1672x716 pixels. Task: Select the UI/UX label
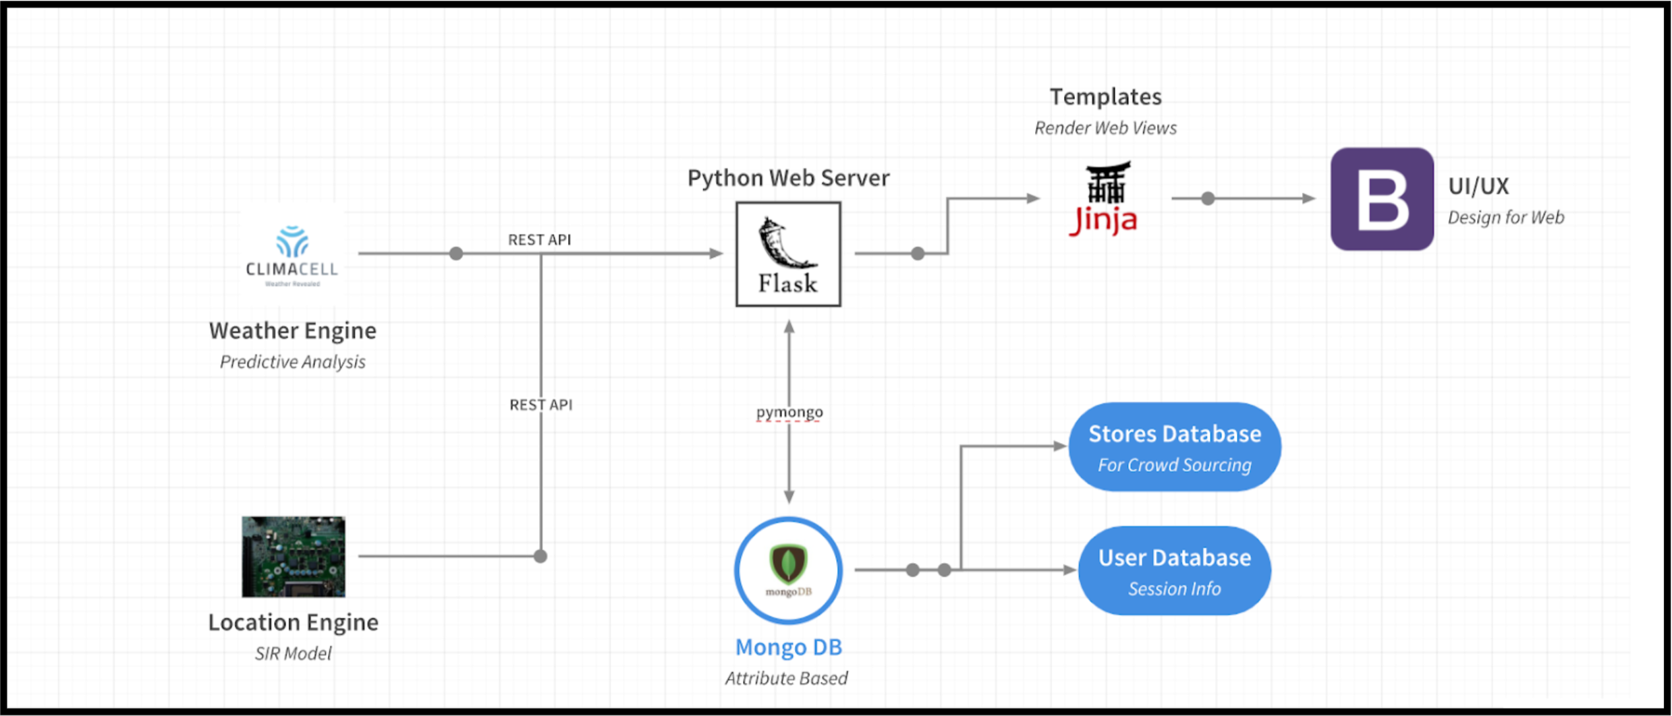pyautogui.click(x=1478, y=186)
